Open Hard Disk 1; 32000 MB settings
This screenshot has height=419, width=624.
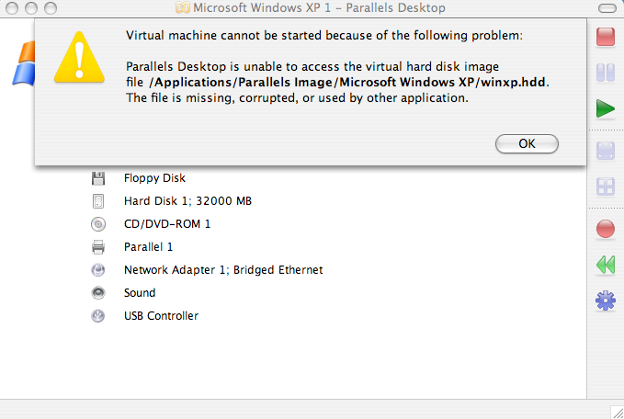(x=187, y=201)
